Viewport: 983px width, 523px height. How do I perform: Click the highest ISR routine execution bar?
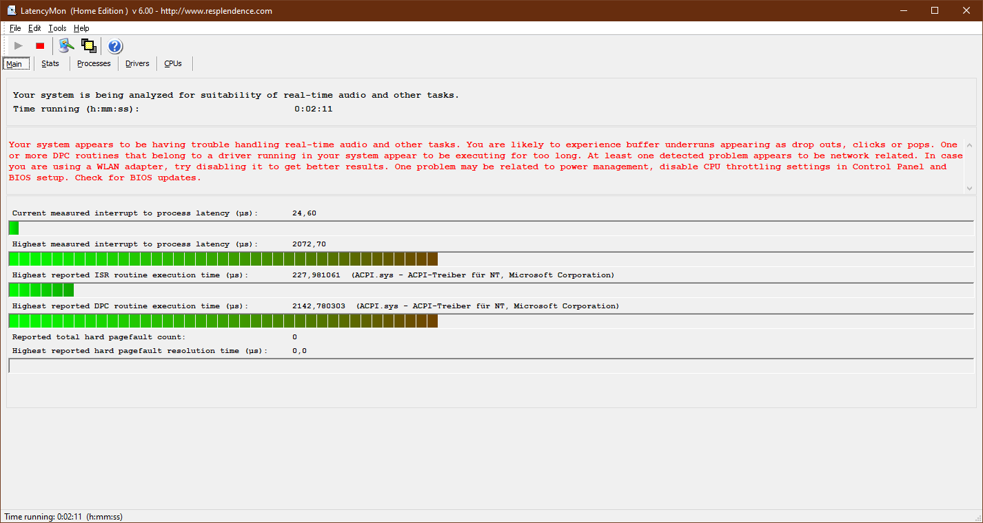(x=491, y=290)
